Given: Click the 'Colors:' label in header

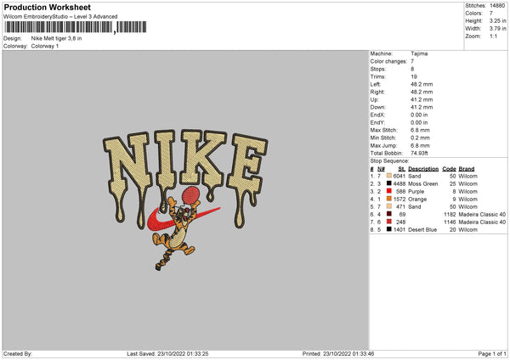Looking at the screenshot, I should (x=473, y=14).
